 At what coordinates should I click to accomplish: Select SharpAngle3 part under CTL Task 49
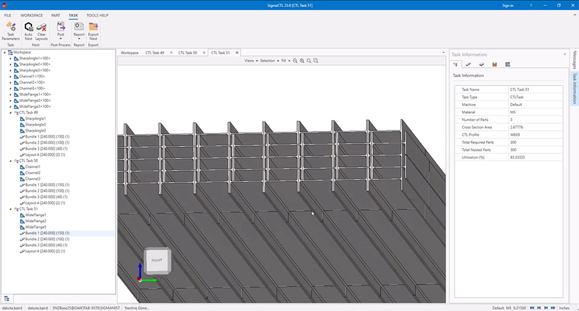click(36, 131)
